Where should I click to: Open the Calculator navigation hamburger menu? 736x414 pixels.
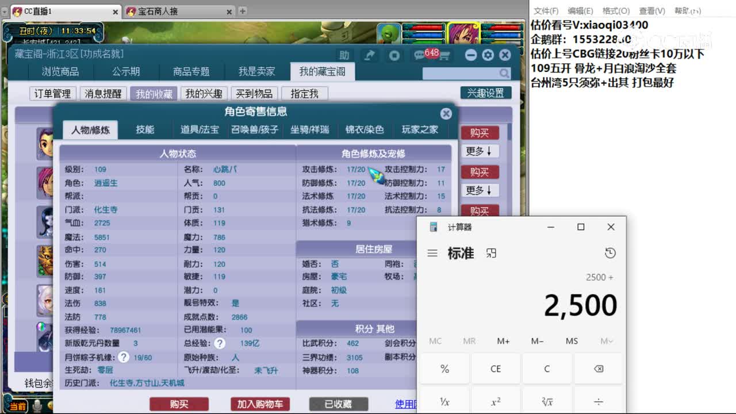click(x=432, y=253)
